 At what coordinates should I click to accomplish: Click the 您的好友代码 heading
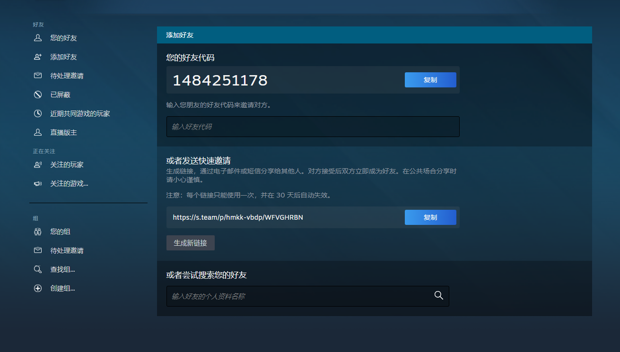pos(190,58)
